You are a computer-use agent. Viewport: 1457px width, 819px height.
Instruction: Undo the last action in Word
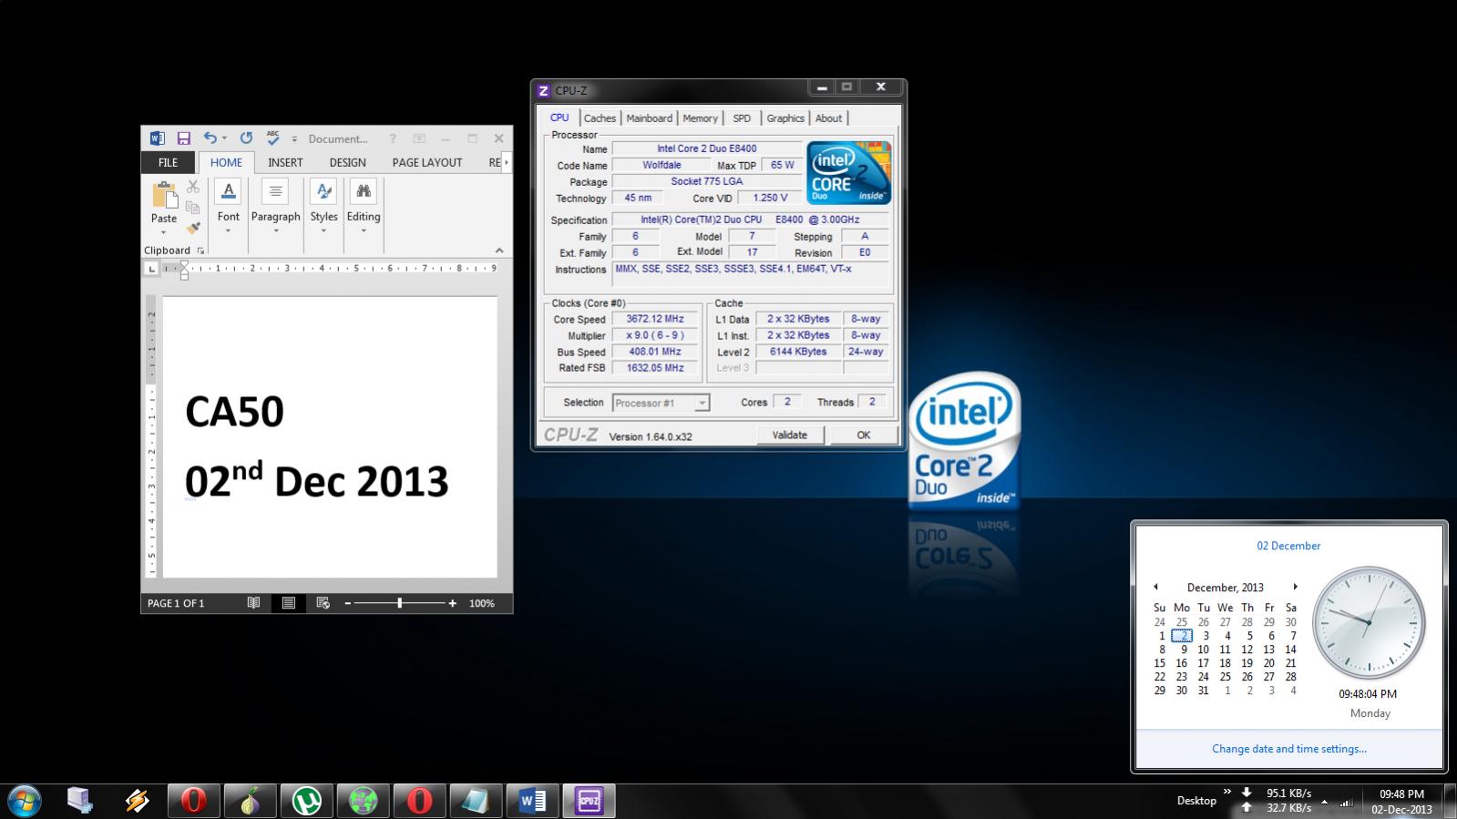pos(210,138)
